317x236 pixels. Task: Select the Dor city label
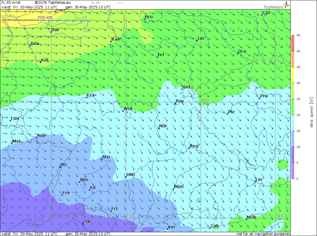coord(55,30)
